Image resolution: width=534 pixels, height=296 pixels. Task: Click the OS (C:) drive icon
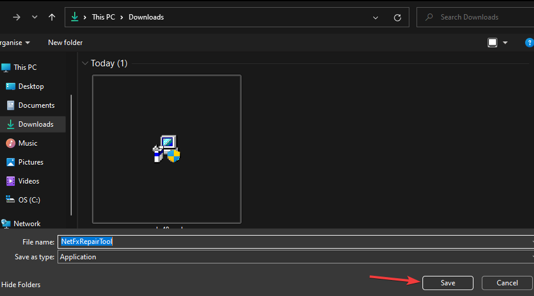10,199
